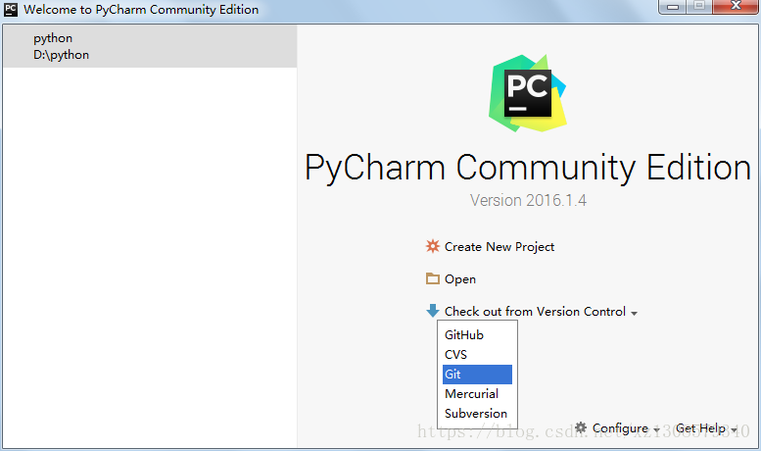
Task: Select CVS from the checkout menu
Action: pos(478,355)
